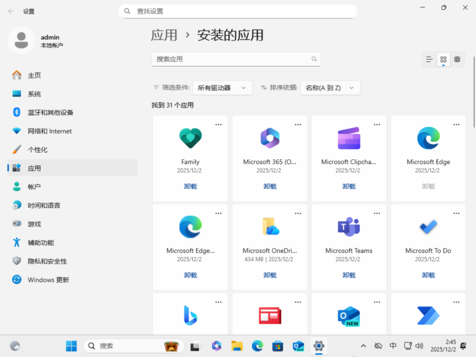This screenshot has height=357, width=476.
Task: Open 个性化 settings page
Action: coord(73,150)
